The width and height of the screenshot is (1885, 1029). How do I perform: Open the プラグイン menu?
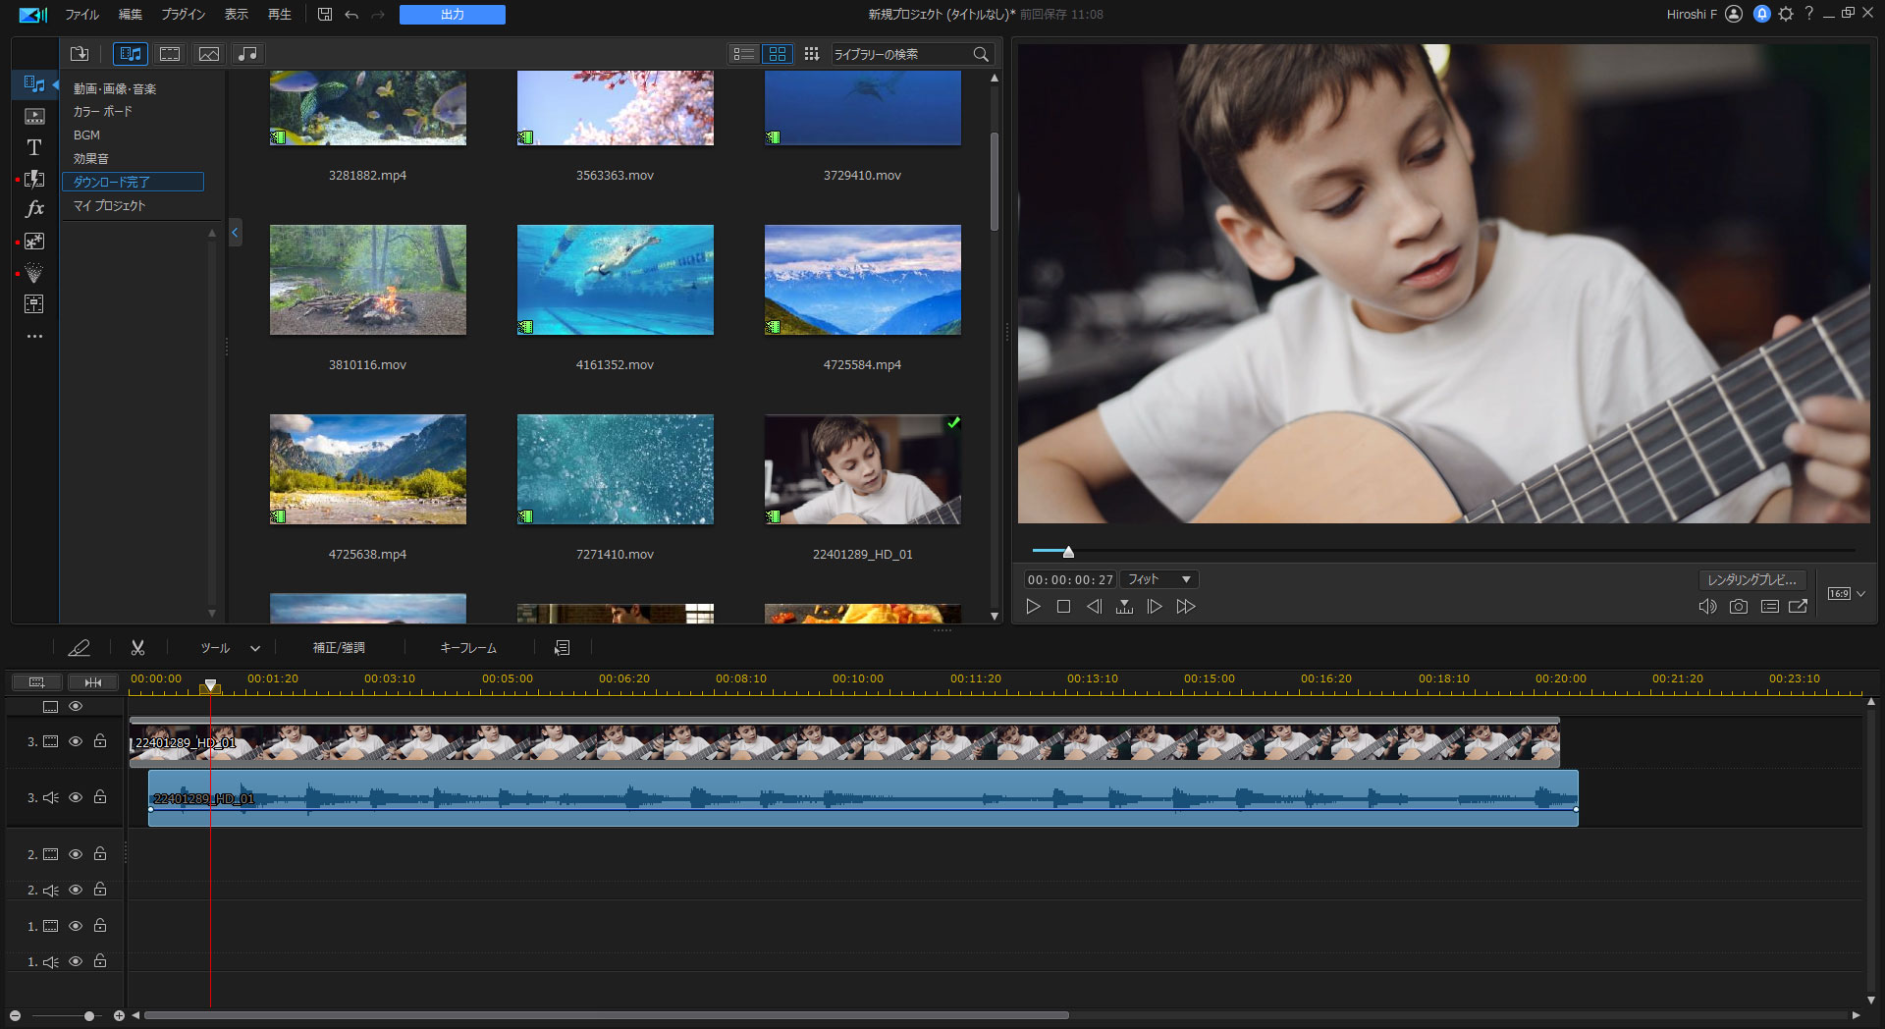[x=183, y=15]
